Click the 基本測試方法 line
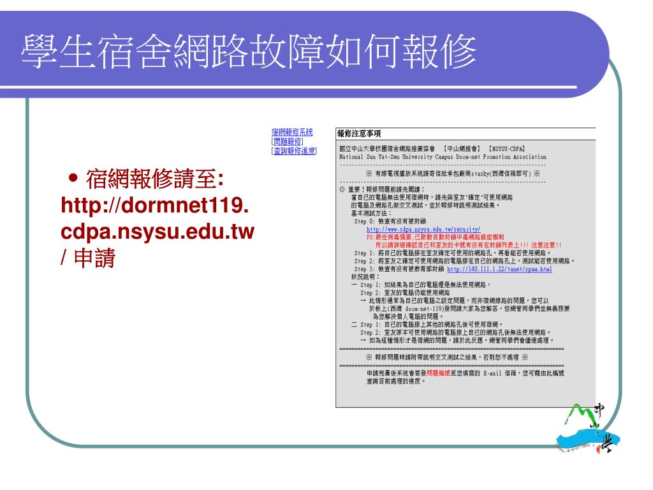The height and width of the screenshot is (490, 653). [371, 213]
